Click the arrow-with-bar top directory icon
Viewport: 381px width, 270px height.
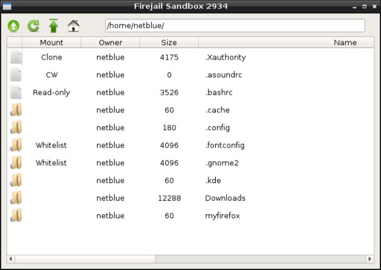click(54, 26)
